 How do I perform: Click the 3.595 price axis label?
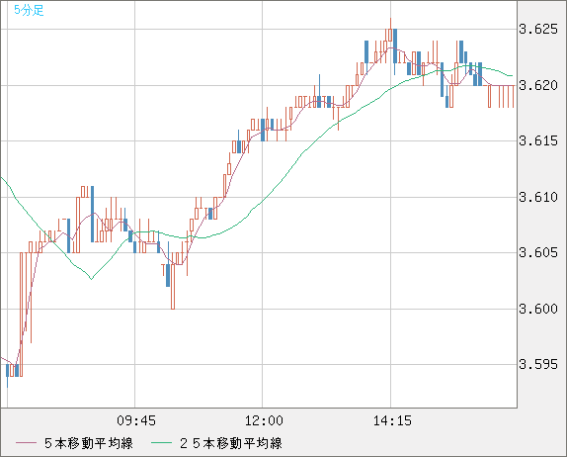(x=538, y=364)
